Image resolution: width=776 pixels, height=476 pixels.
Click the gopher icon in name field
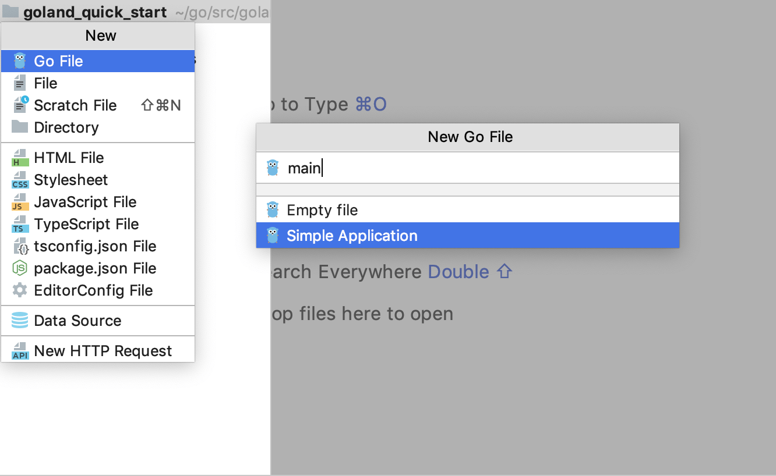click(272, 168)
